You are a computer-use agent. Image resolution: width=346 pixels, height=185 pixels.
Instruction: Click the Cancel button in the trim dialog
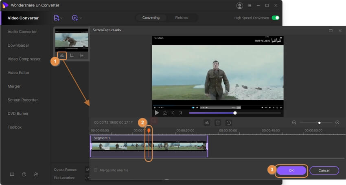point(324,170)
